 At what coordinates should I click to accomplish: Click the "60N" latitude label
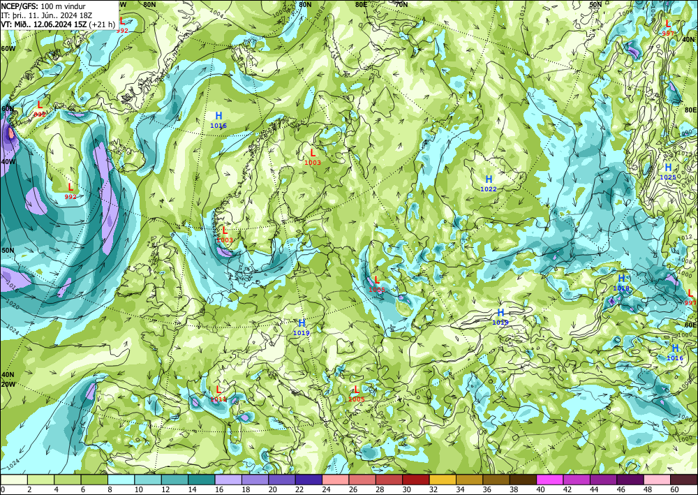(x=8, y=109)
